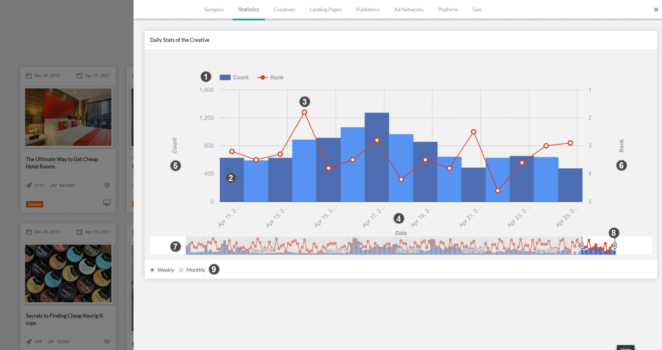Select the Monthly radio button
The height and width of the screenshot is (350, 662).
pyautogui.click(x=181, y=270)
